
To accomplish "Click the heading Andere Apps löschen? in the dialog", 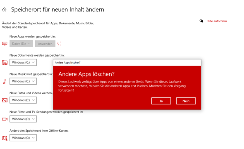I will [86, 74].
